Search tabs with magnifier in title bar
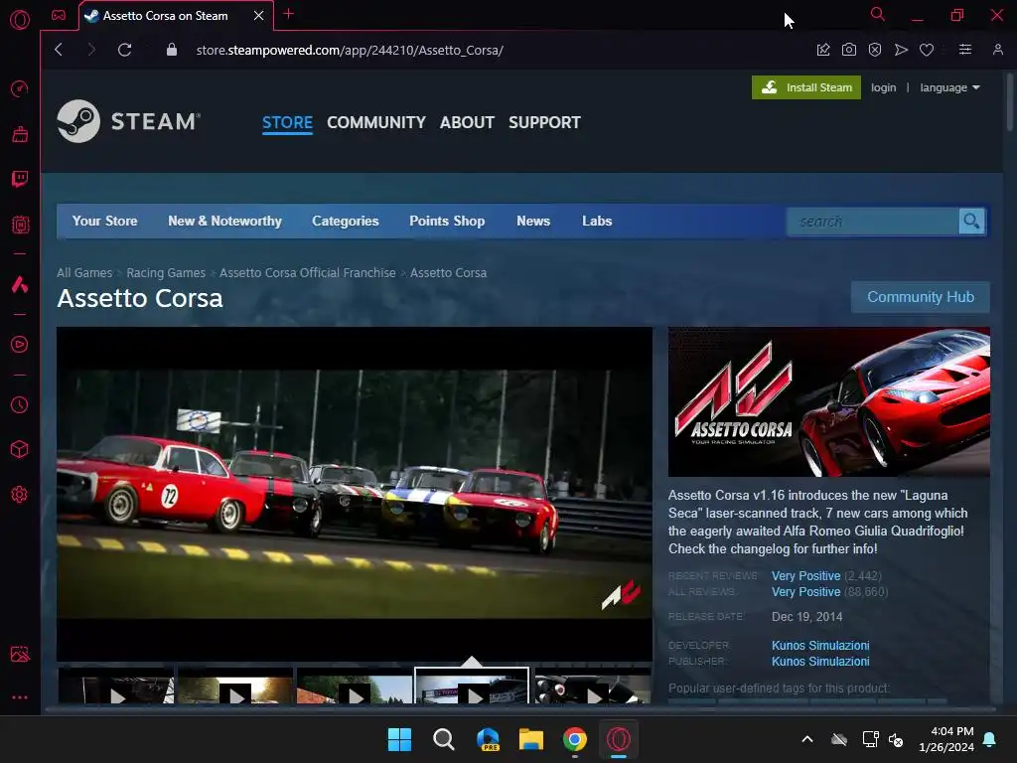1017x763 pixels. pyautogui.click(x=877, y=14)
